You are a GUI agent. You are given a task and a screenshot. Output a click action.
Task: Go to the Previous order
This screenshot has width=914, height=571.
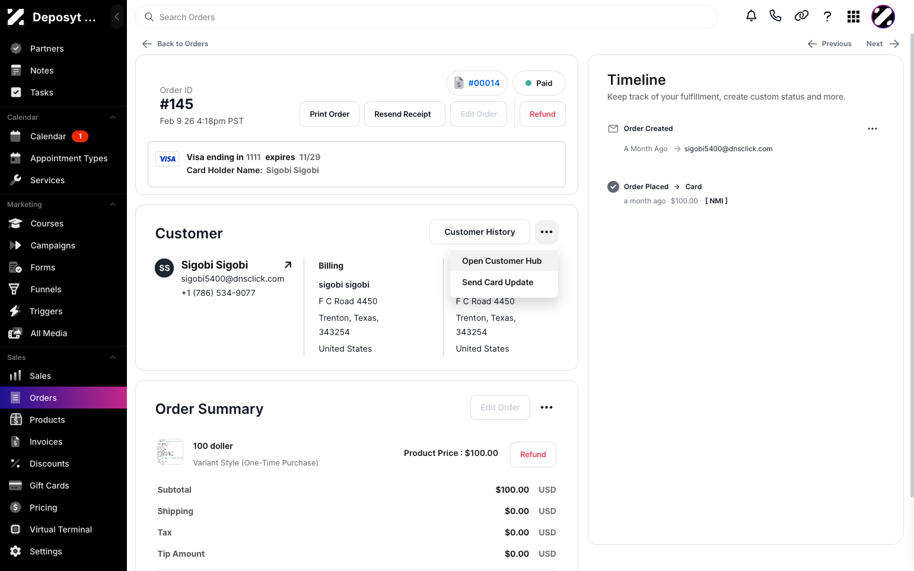(830, 44)
